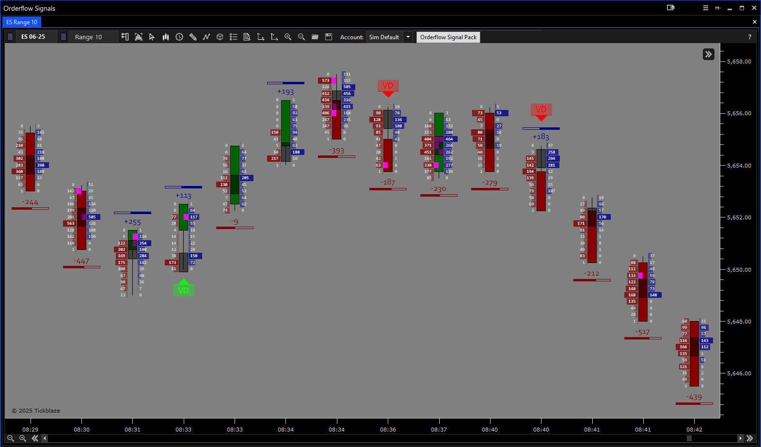Screen dimensions: 761x447
Task: Click the second axis scale icon
Action: coord(274,37)
